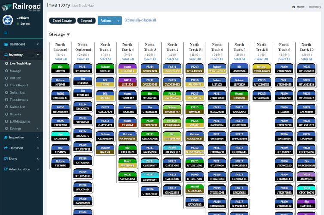Click the Administration gear icon
This screenshot has height=215, width=324.
[6, 169]
